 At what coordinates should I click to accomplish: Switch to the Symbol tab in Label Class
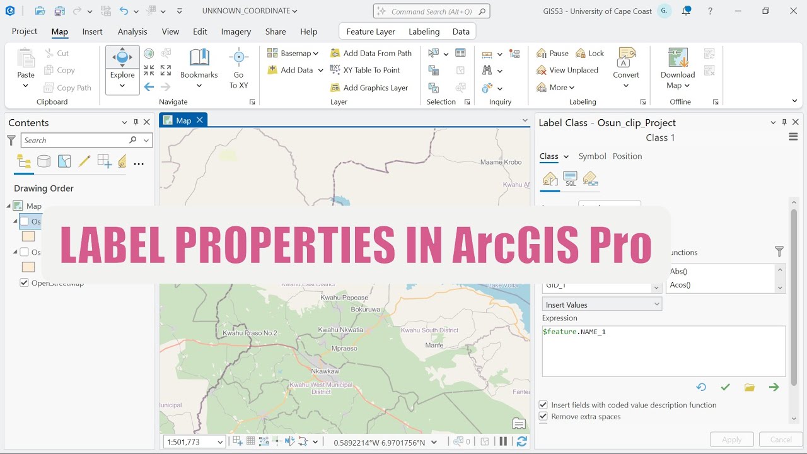[592, 156]
